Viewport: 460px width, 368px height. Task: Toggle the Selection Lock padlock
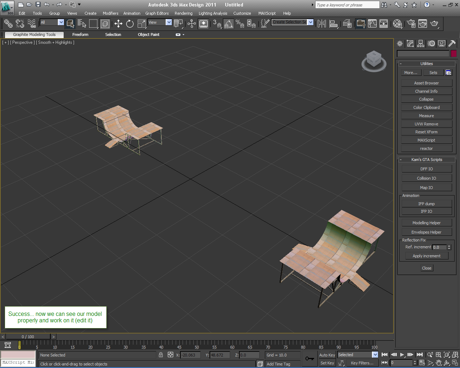161,355
